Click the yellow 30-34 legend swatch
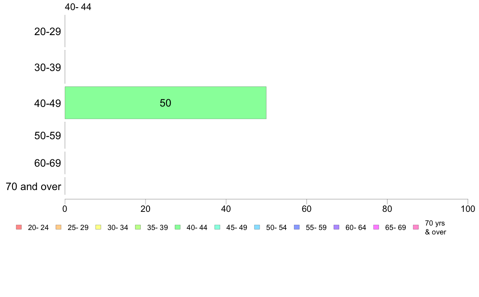This screenshot has height=297, width=479. 98,227
